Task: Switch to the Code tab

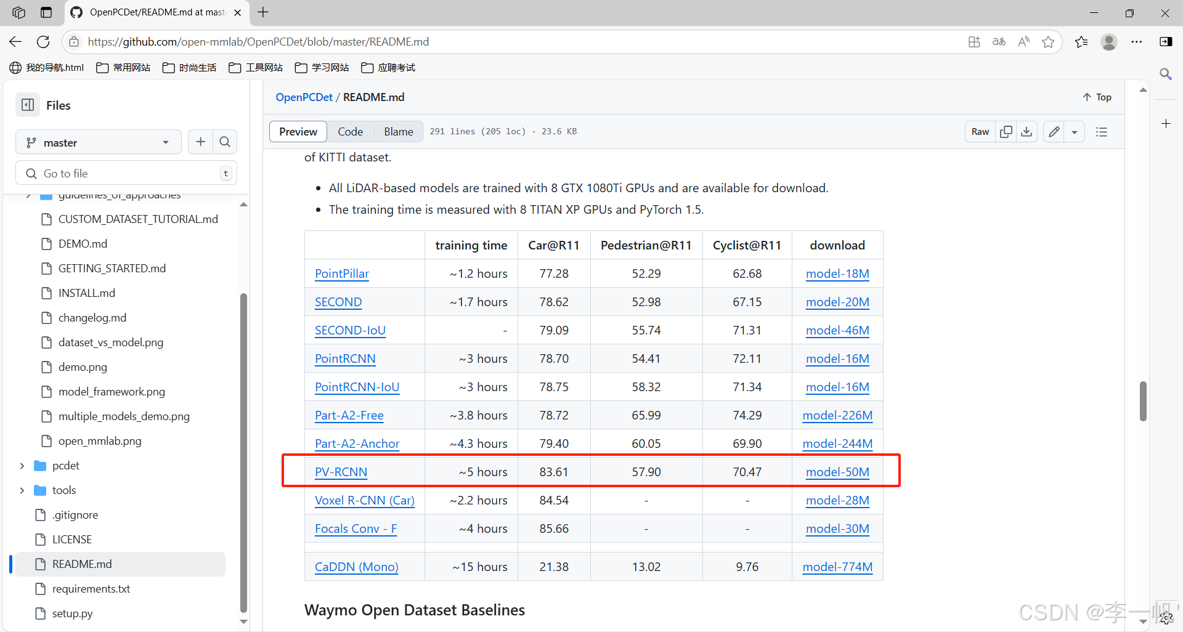Action: coord(350,132)
